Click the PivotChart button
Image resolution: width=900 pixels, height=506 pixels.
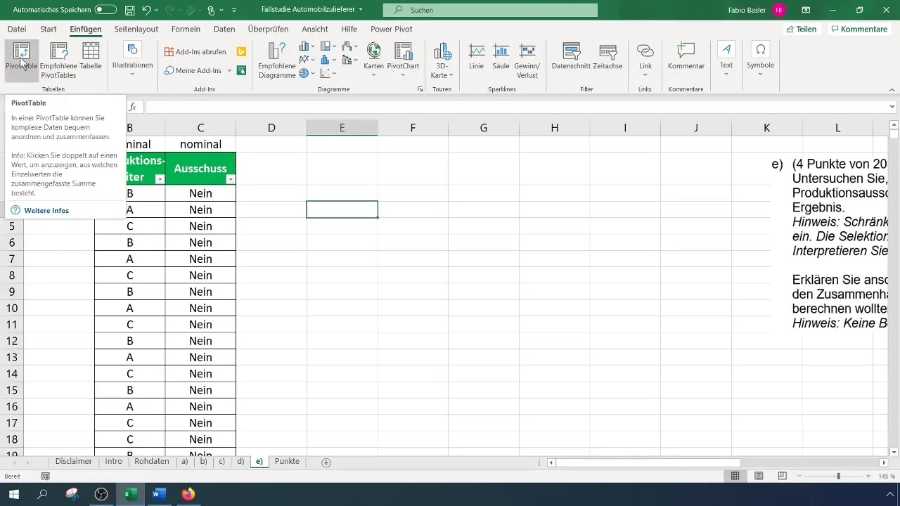[x=403, y=60]
